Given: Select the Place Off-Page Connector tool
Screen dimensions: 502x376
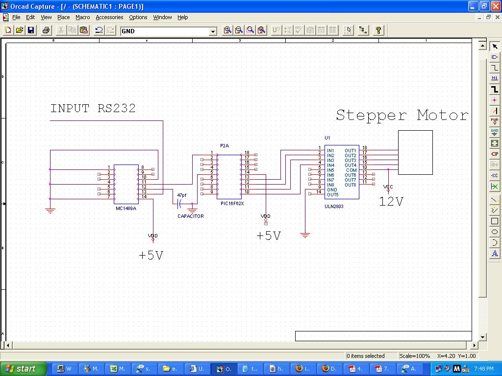Looking at the screenshot, I should (495, 176).
